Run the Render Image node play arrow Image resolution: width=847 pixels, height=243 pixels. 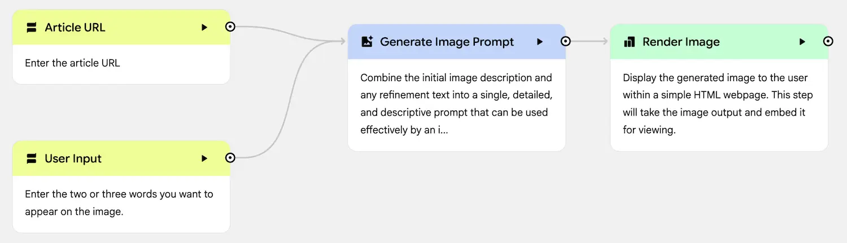tap(802, 42)
